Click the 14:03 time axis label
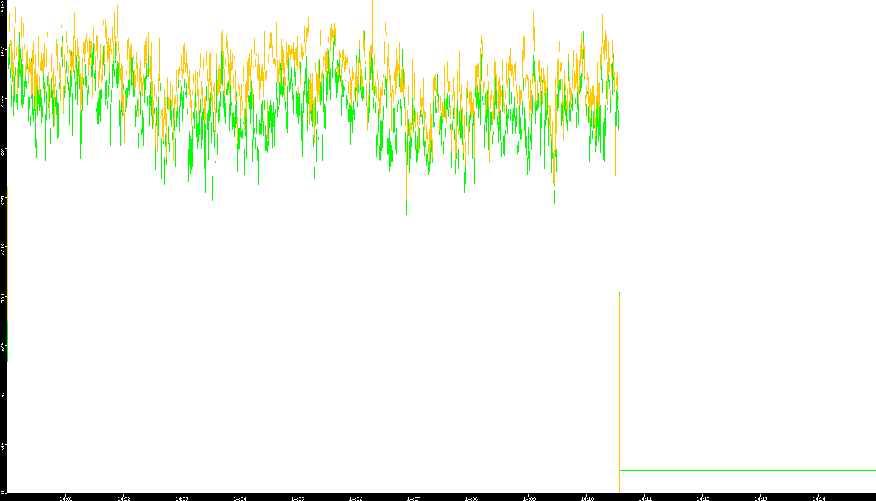The image size is (876, 501). click(x=181, y=499)
